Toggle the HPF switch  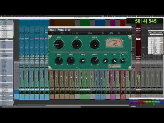[106, 61]
